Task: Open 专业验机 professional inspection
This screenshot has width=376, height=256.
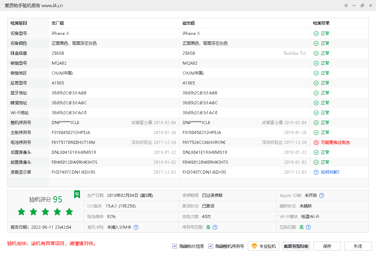Action: click(x=264, y=246)
